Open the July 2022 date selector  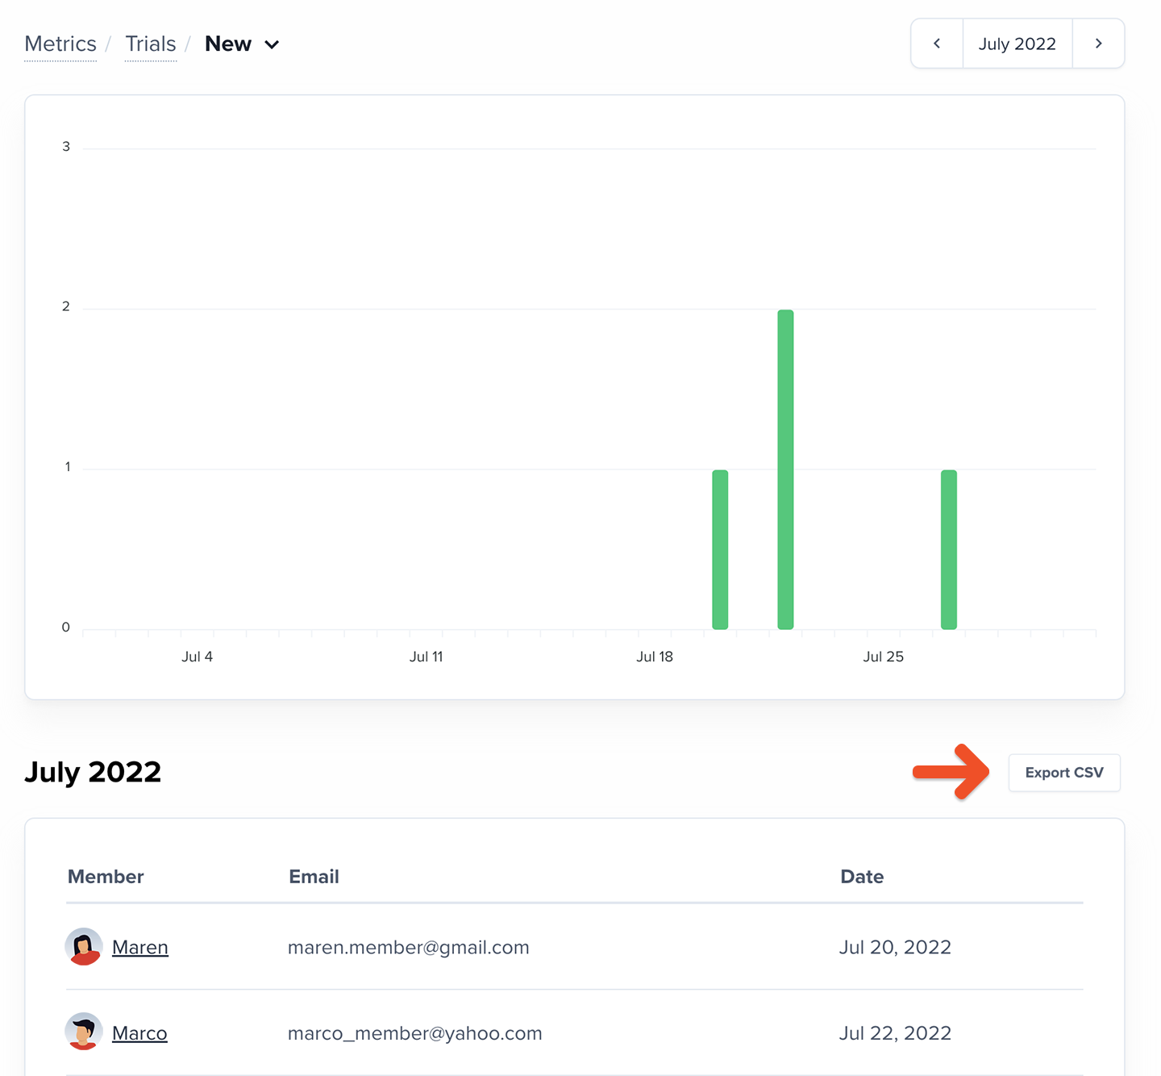click(x=1017, y=44)
